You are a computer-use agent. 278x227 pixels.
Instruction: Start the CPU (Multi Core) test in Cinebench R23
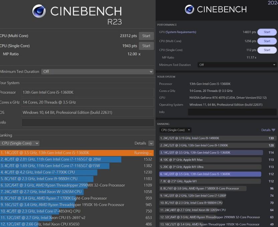146,36
